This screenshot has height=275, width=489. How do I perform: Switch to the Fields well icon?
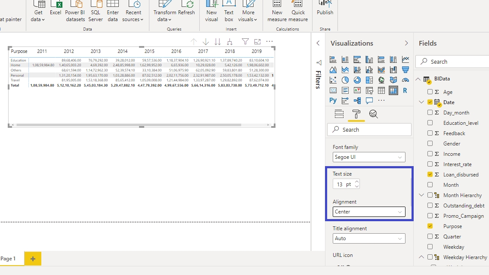click(x=339, y=114)
